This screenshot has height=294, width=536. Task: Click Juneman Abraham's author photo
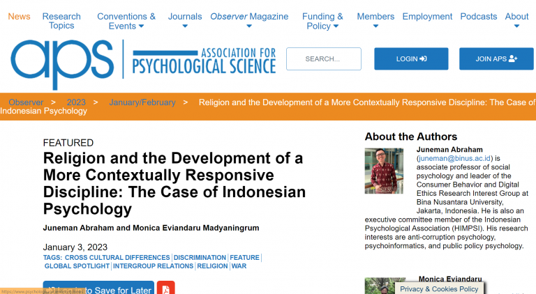pyautogui.click(x=384, y=171)
